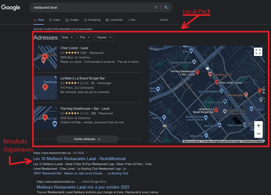Select the Chez Lionel - Laval map pin
This screenshot has height=195, width=271.
(x=216, y=82)
